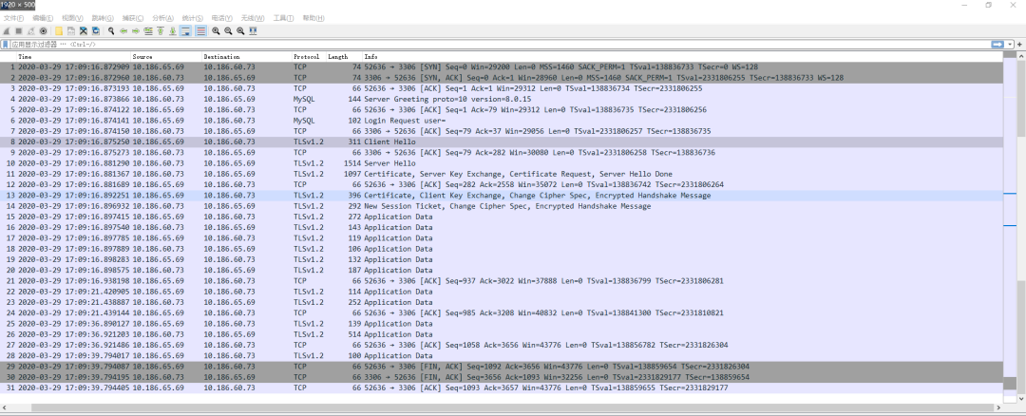Image resolution: width=1026 pixels, height=416 pixels.
Task: Restart the current capture
Action: 30,30
